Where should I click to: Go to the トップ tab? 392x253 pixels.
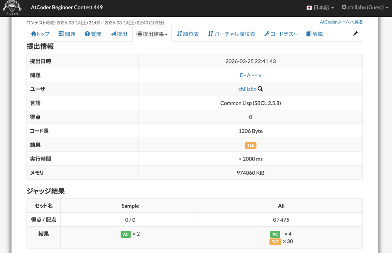pos(40,34)
